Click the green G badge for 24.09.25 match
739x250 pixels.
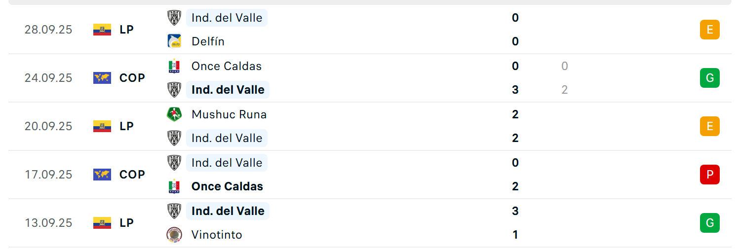coord(709,78)
